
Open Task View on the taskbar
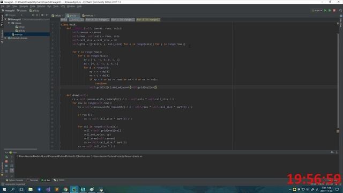[x=21, y=189]
